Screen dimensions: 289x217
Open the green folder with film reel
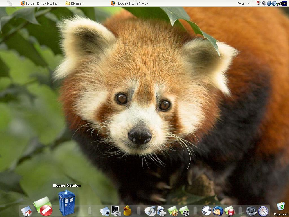pos(184,211)
